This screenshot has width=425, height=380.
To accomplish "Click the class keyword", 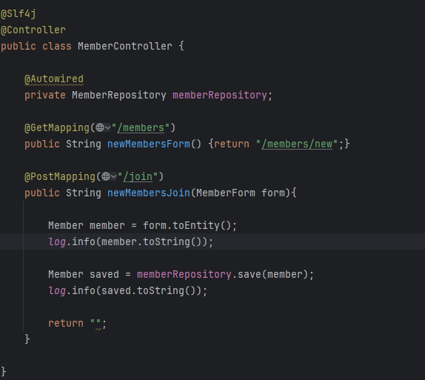I will point(57,46).
